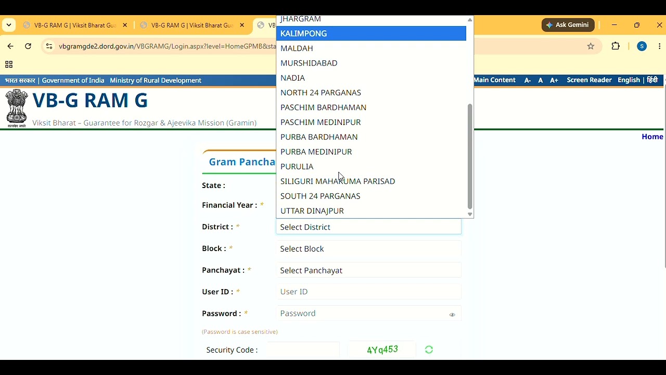Click the page vertical scrollbar
The image size is (666, 375).
tap(665, 177)
